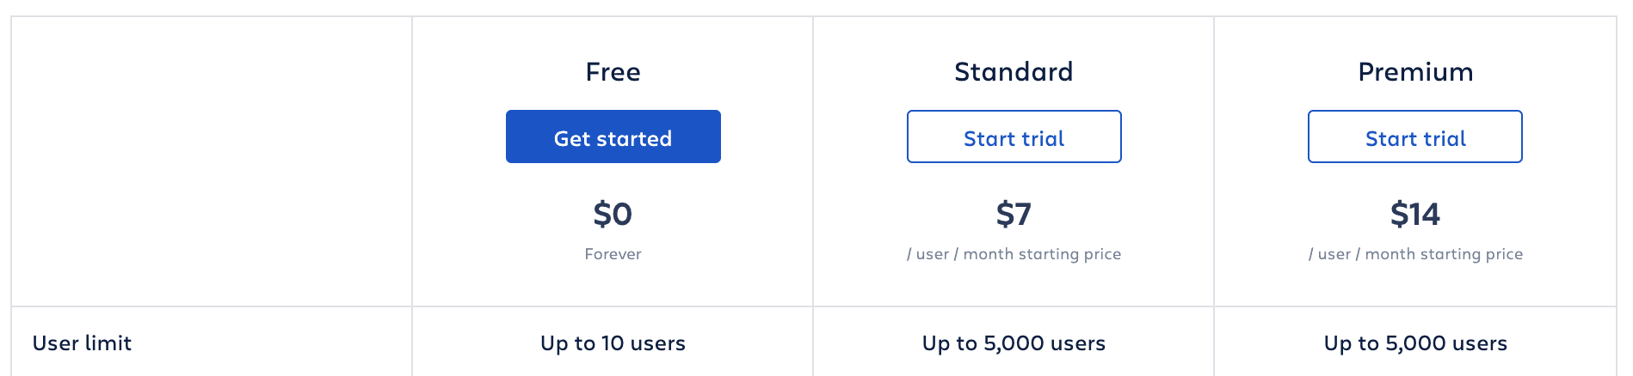Click the $0 price
This screenshot has width=1633, height=376.
[613, 214]
